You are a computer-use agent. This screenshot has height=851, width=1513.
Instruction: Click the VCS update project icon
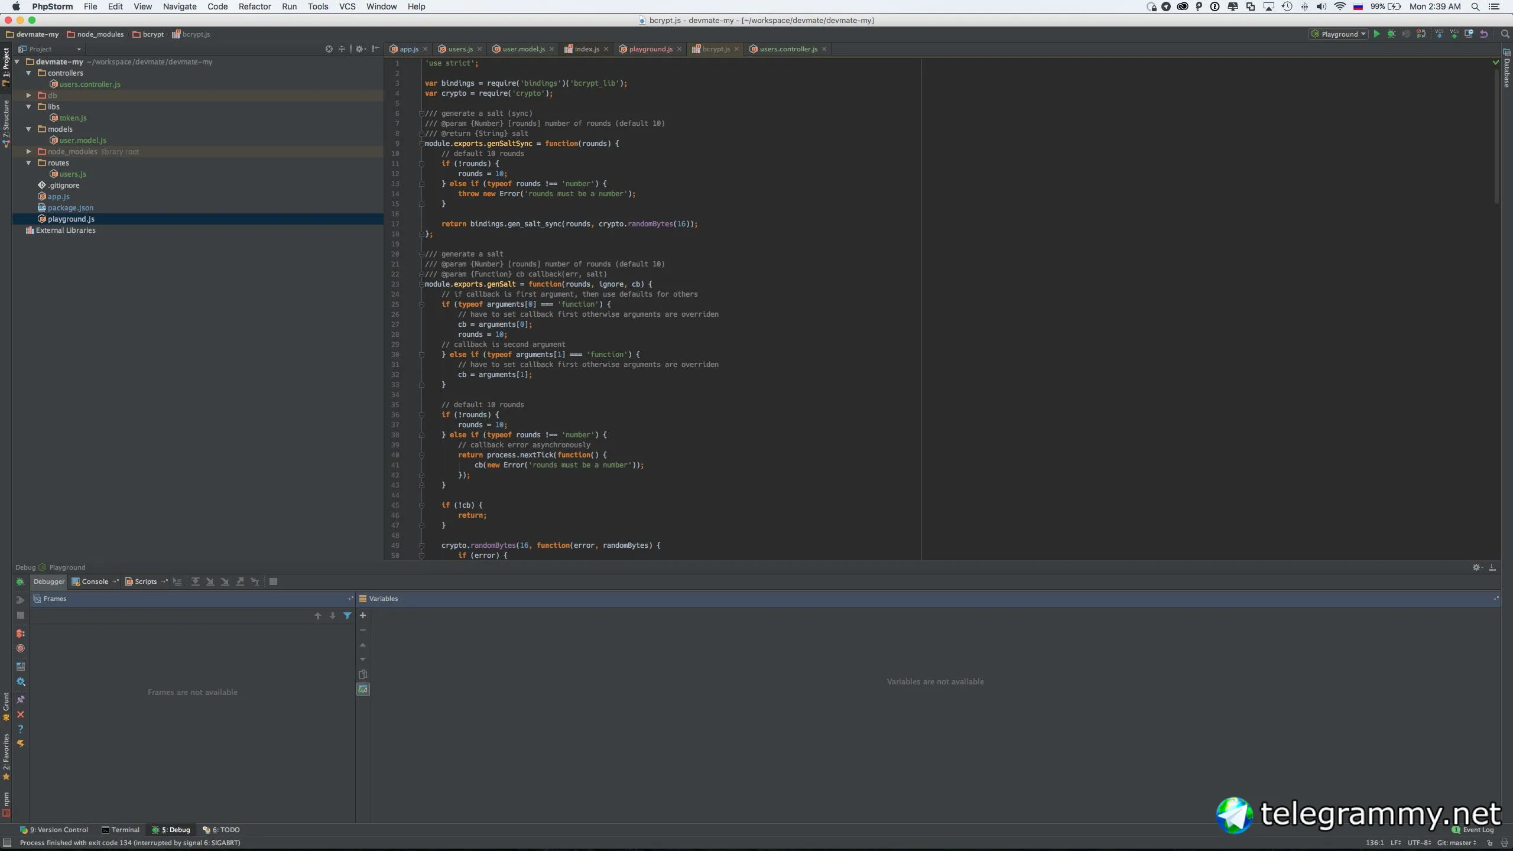1439,34
